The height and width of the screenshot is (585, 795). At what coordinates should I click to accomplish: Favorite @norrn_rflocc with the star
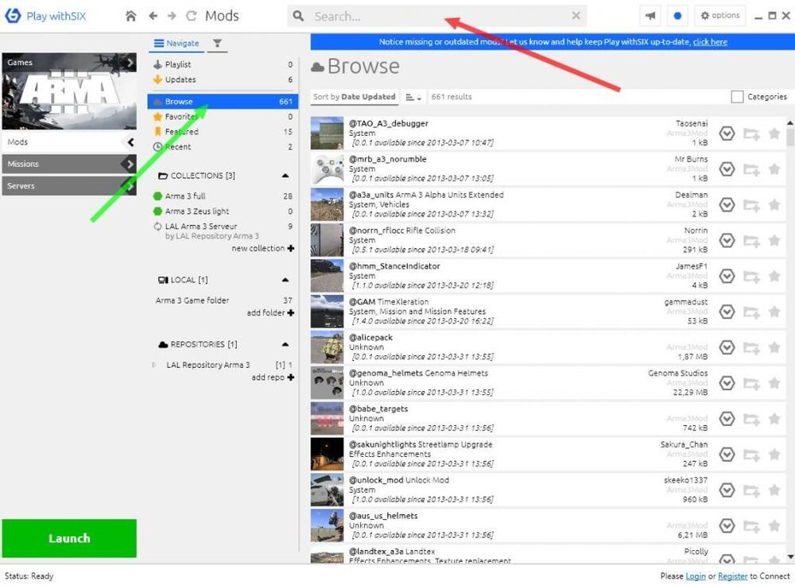[774, 240]
